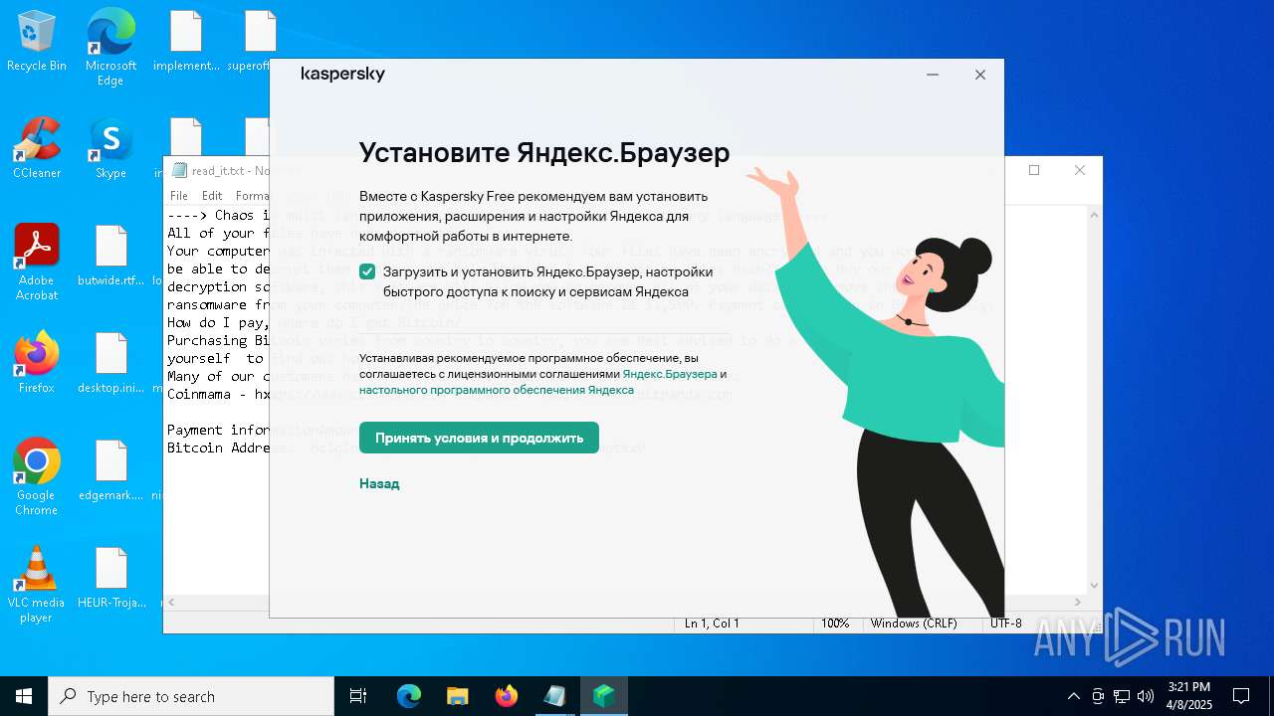Screen dimensions: 1274x716
Task: Click 'UTF-8' in Notepad status bar
Action: [1005, 624]
